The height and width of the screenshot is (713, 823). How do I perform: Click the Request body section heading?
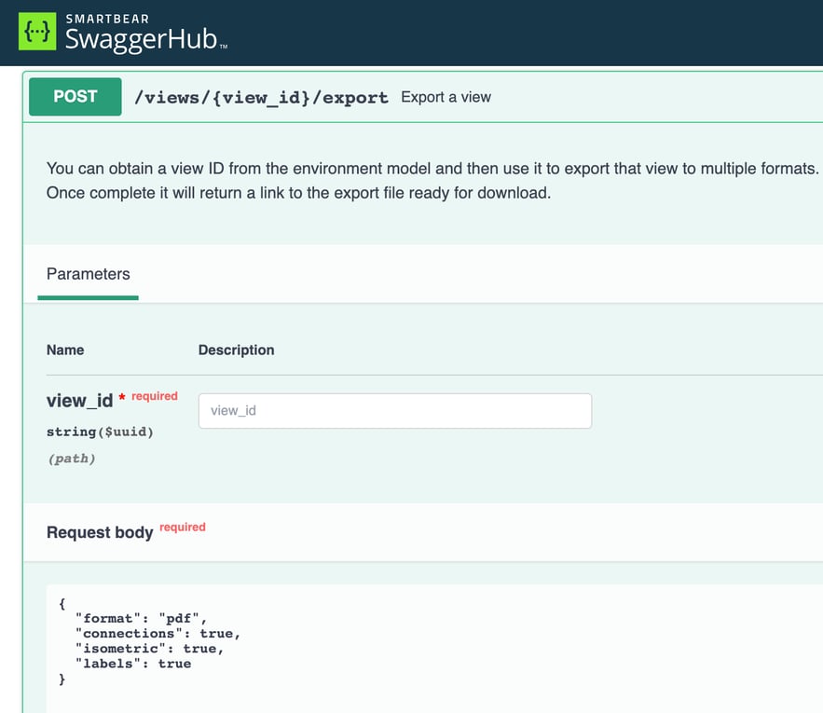(100, 532)
